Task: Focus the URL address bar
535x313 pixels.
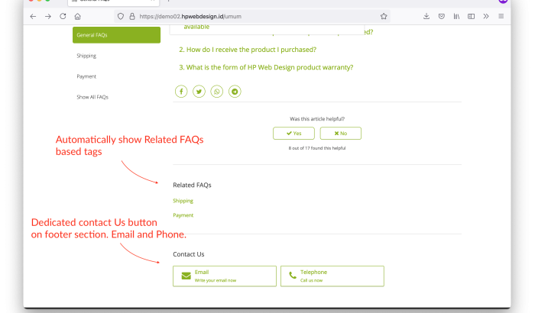Action: click(252, 16)
